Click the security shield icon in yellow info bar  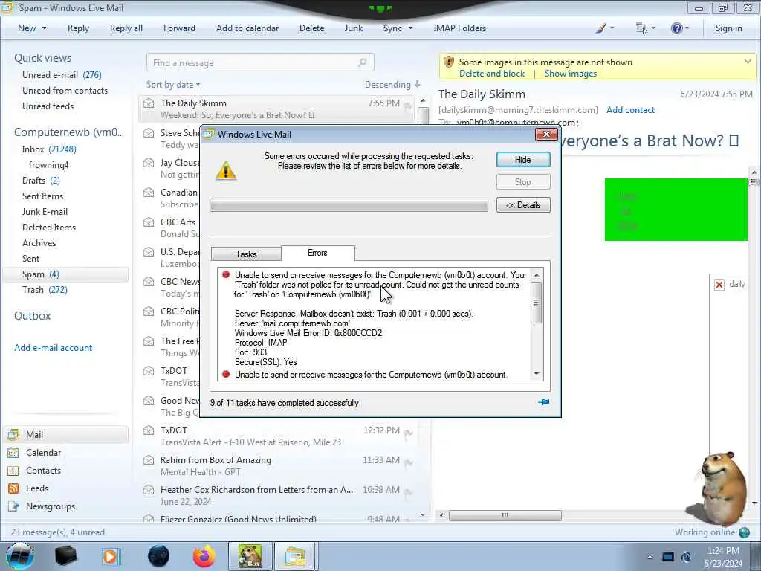pos(449,62)
